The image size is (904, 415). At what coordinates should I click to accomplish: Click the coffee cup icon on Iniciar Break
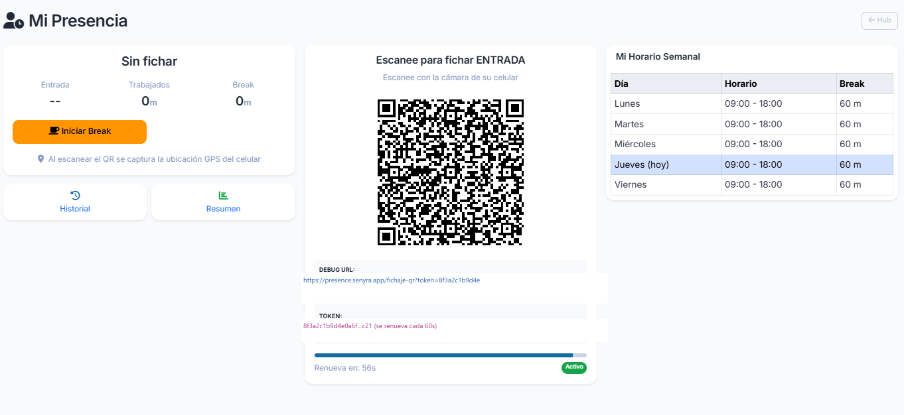[x=54, y=131]
